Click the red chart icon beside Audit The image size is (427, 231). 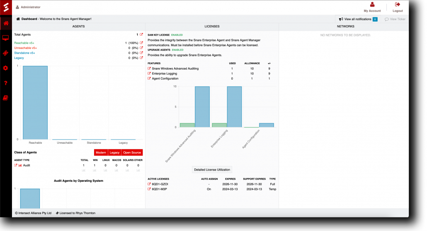click(x=20, y=165)
